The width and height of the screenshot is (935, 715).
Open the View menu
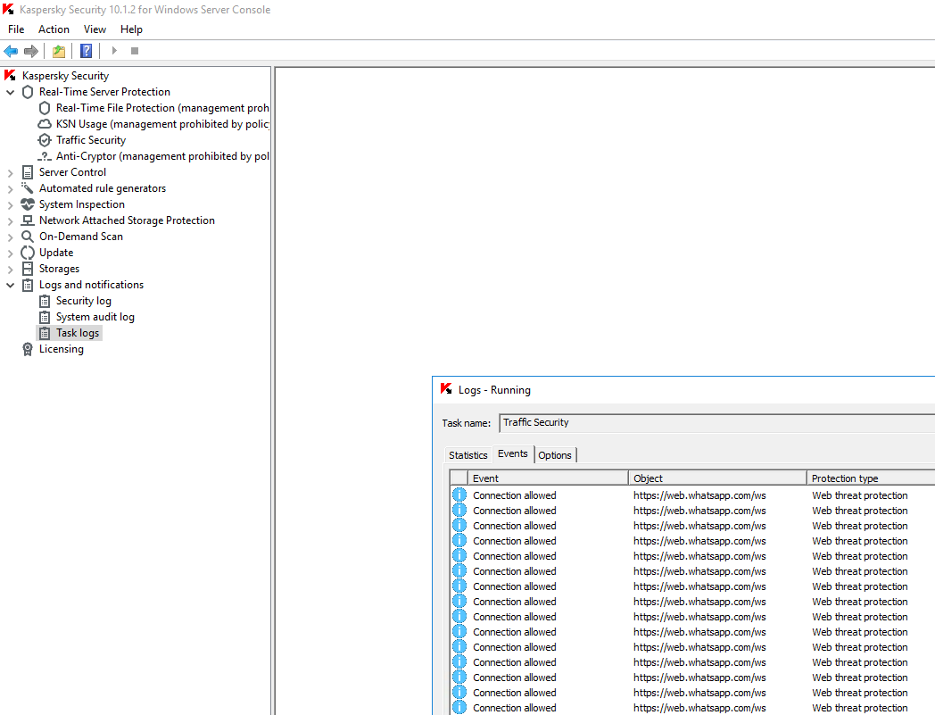click(x=95, y=29)
